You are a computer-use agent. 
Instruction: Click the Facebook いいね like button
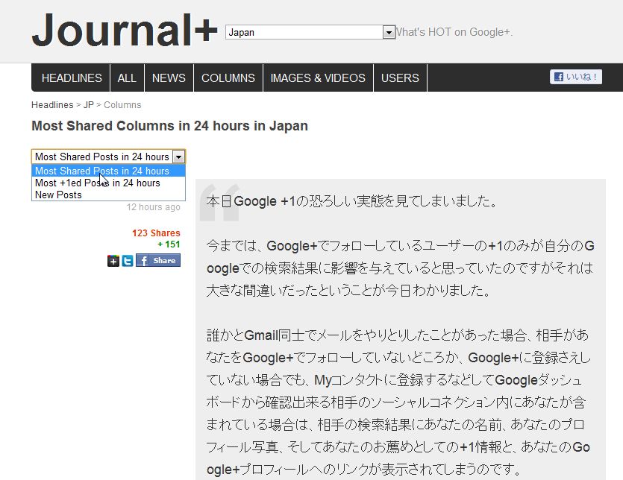tap(576, 77)
